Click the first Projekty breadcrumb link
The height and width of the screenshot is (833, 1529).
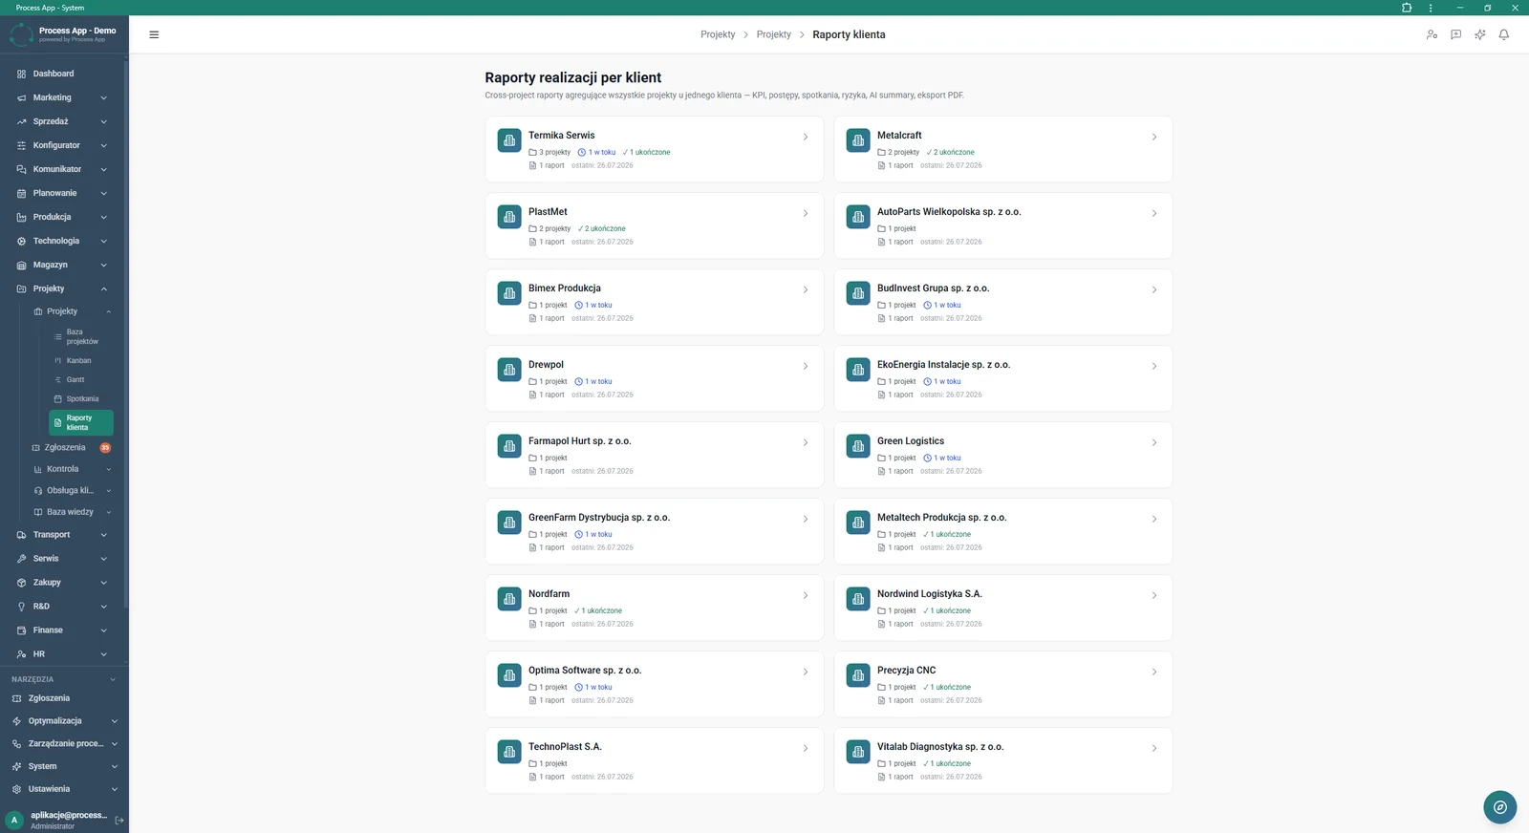(718, 34)
